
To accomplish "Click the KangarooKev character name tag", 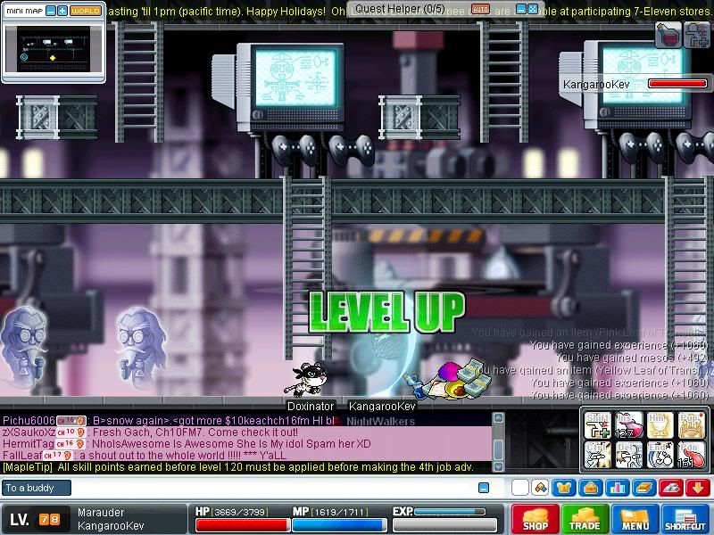I will click(382, 407).
